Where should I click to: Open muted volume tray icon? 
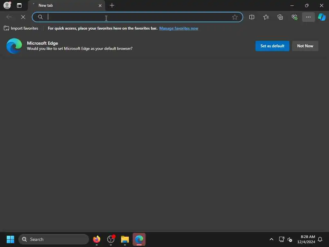(290, 239)
